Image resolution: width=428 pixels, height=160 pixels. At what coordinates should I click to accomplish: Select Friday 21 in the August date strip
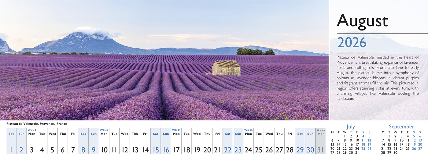[x=217, y=141]
